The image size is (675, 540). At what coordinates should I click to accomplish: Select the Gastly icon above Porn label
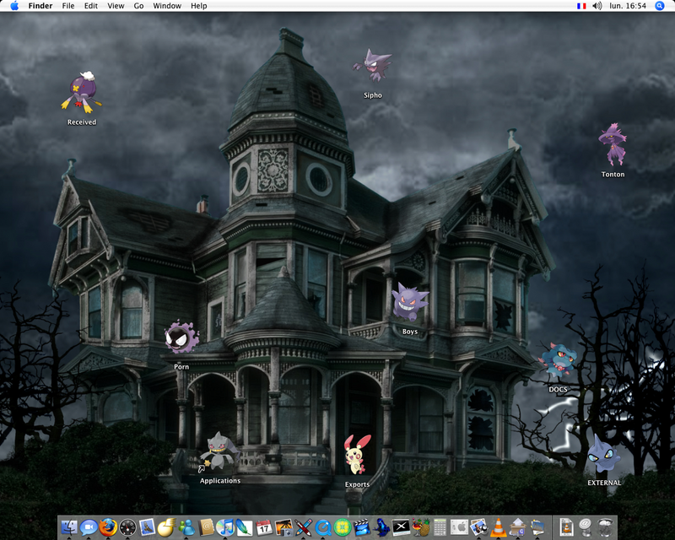click(x=181, y=337)
